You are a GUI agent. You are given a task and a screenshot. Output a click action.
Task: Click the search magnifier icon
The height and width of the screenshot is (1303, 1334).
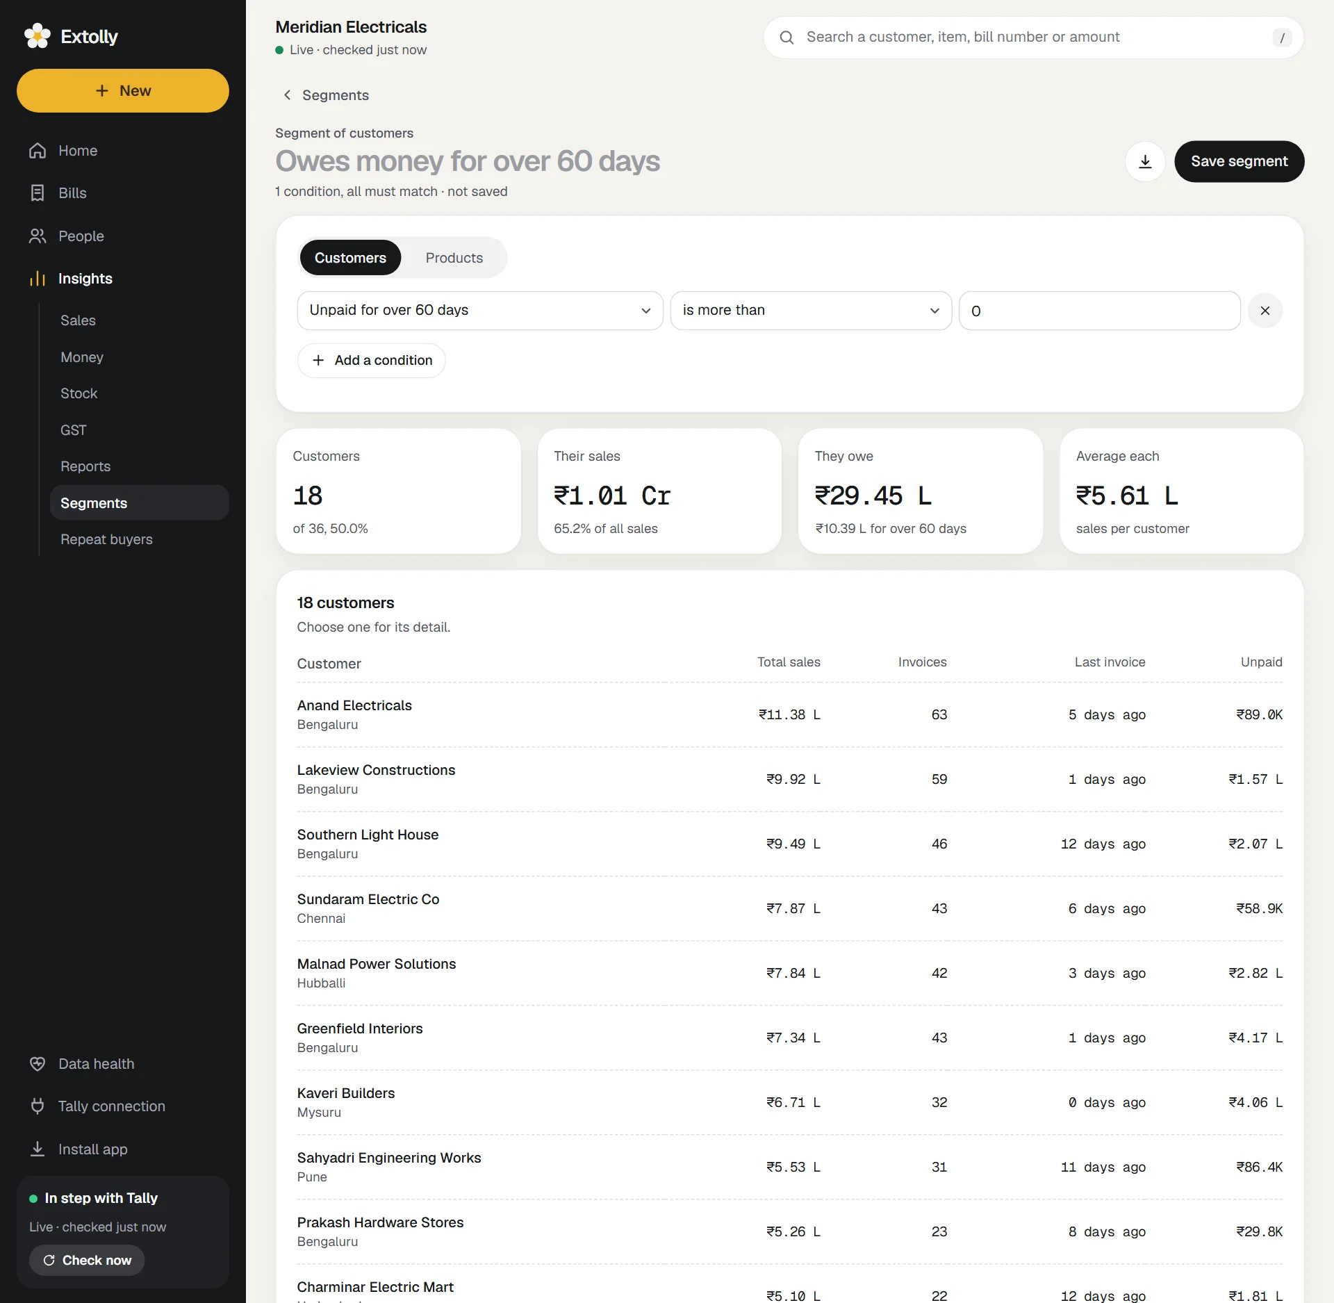[x=787, y=38]
